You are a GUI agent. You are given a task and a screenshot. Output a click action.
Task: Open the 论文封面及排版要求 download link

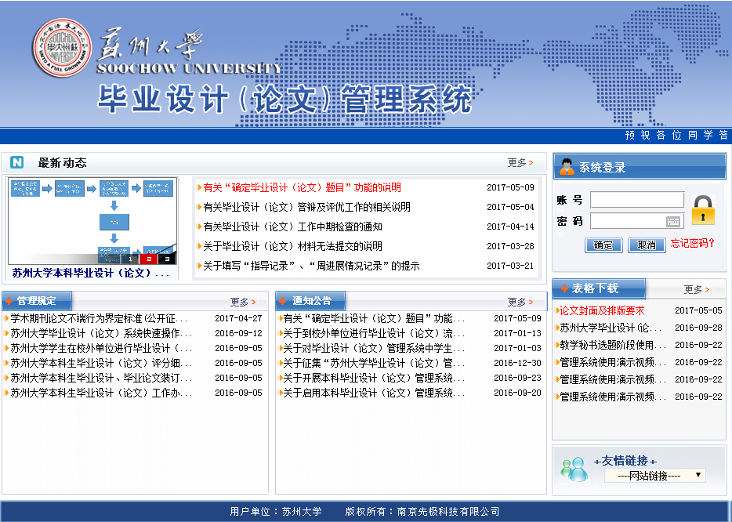click(602, 310)
